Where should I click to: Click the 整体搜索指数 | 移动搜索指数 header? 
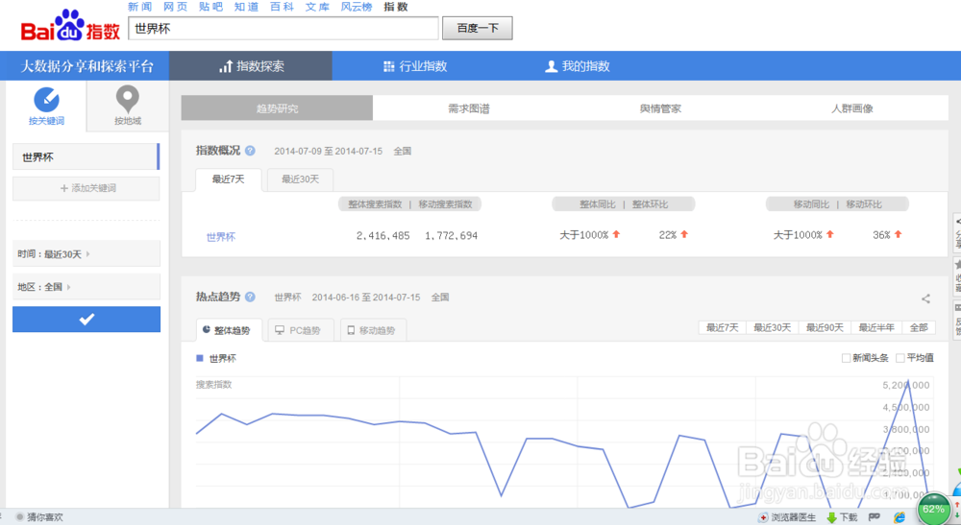coord(410,204)
